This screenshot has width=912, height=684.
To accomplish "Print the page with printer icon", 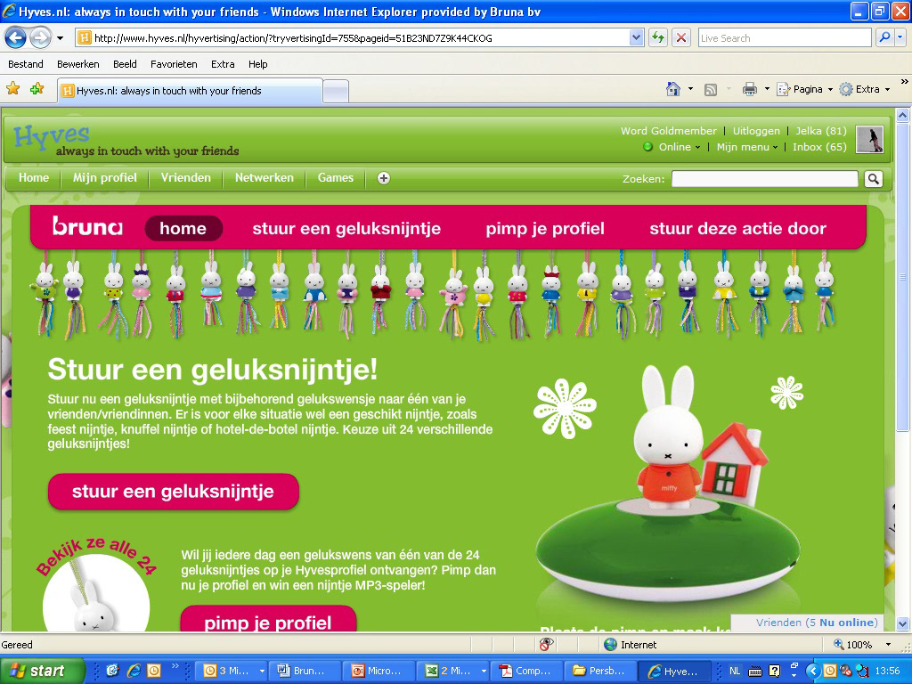I will (750, 89).
